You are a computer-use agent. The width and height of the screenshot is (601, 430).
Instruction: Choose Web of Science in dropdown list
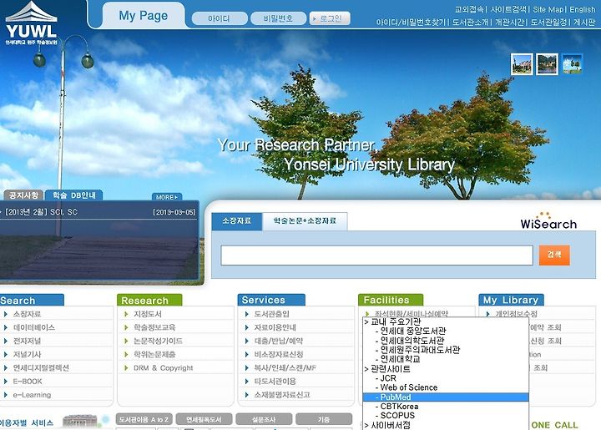tap(446, 387)
